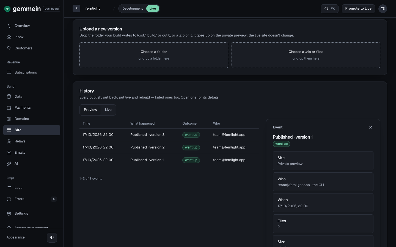Click the Emails envelope icon
Viewport: 396px width, 247px height.
pyautogui.click(x=9, y=153)
